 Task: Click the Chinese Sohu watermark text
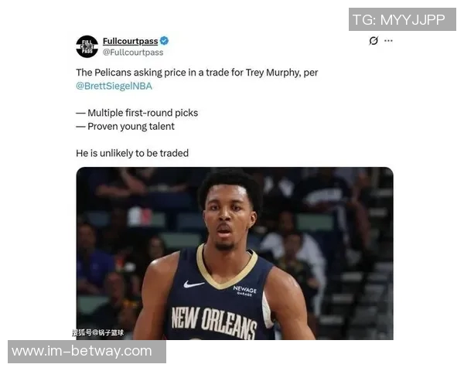click(98, 332)
